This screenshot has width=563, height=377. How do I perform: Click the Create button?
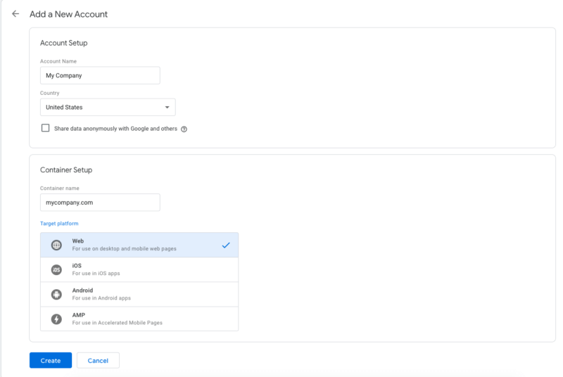click(51, 360)
